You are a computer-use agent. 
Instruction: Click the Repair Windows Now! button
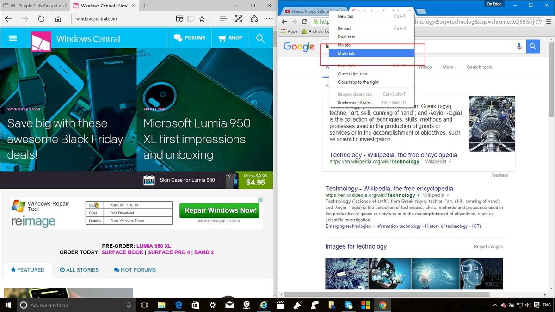pyautogui.click(x=219, y=210)
